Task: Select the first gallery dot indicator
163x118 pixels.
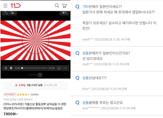Action: (30, 75)
